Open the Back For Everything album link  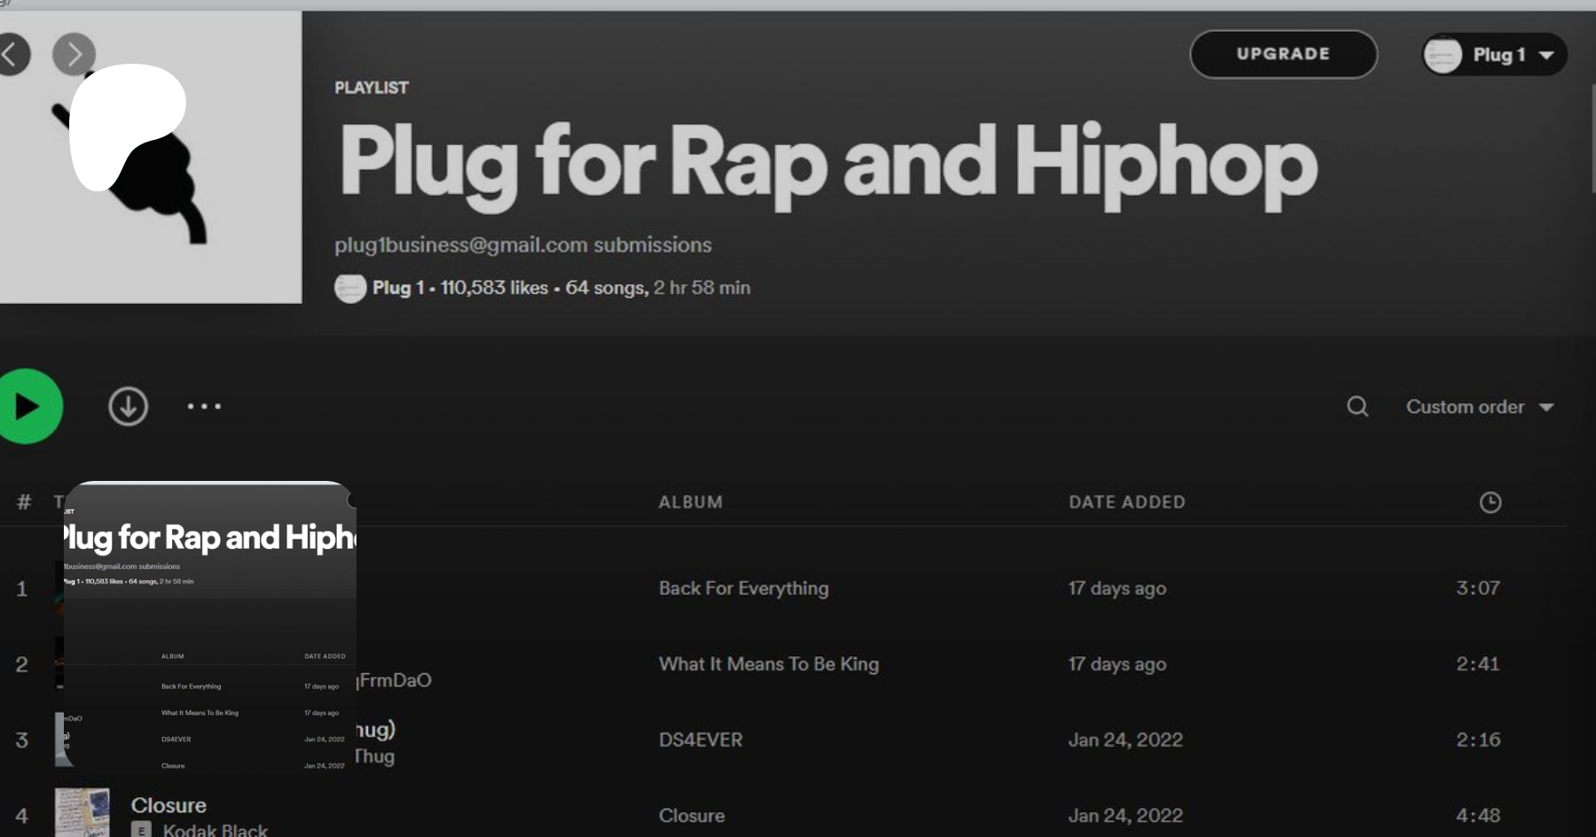[743, 588]
